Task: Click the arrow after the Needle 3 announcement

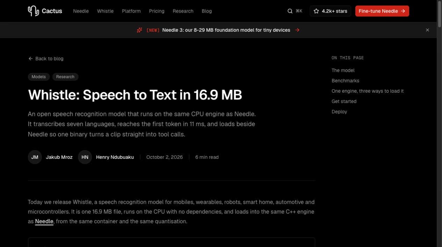Action: pyautogui.click(x=297, y=30)
